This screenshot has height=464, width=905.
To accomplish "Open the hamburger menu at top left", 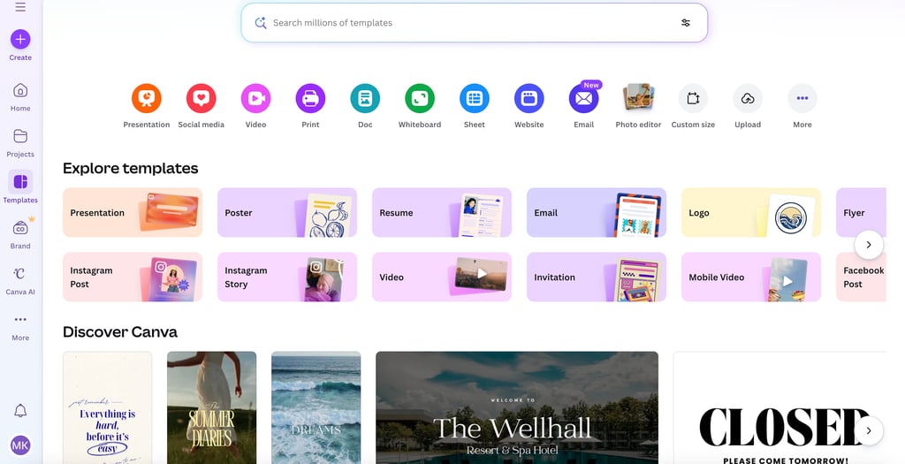I will [x=20, y=7].
